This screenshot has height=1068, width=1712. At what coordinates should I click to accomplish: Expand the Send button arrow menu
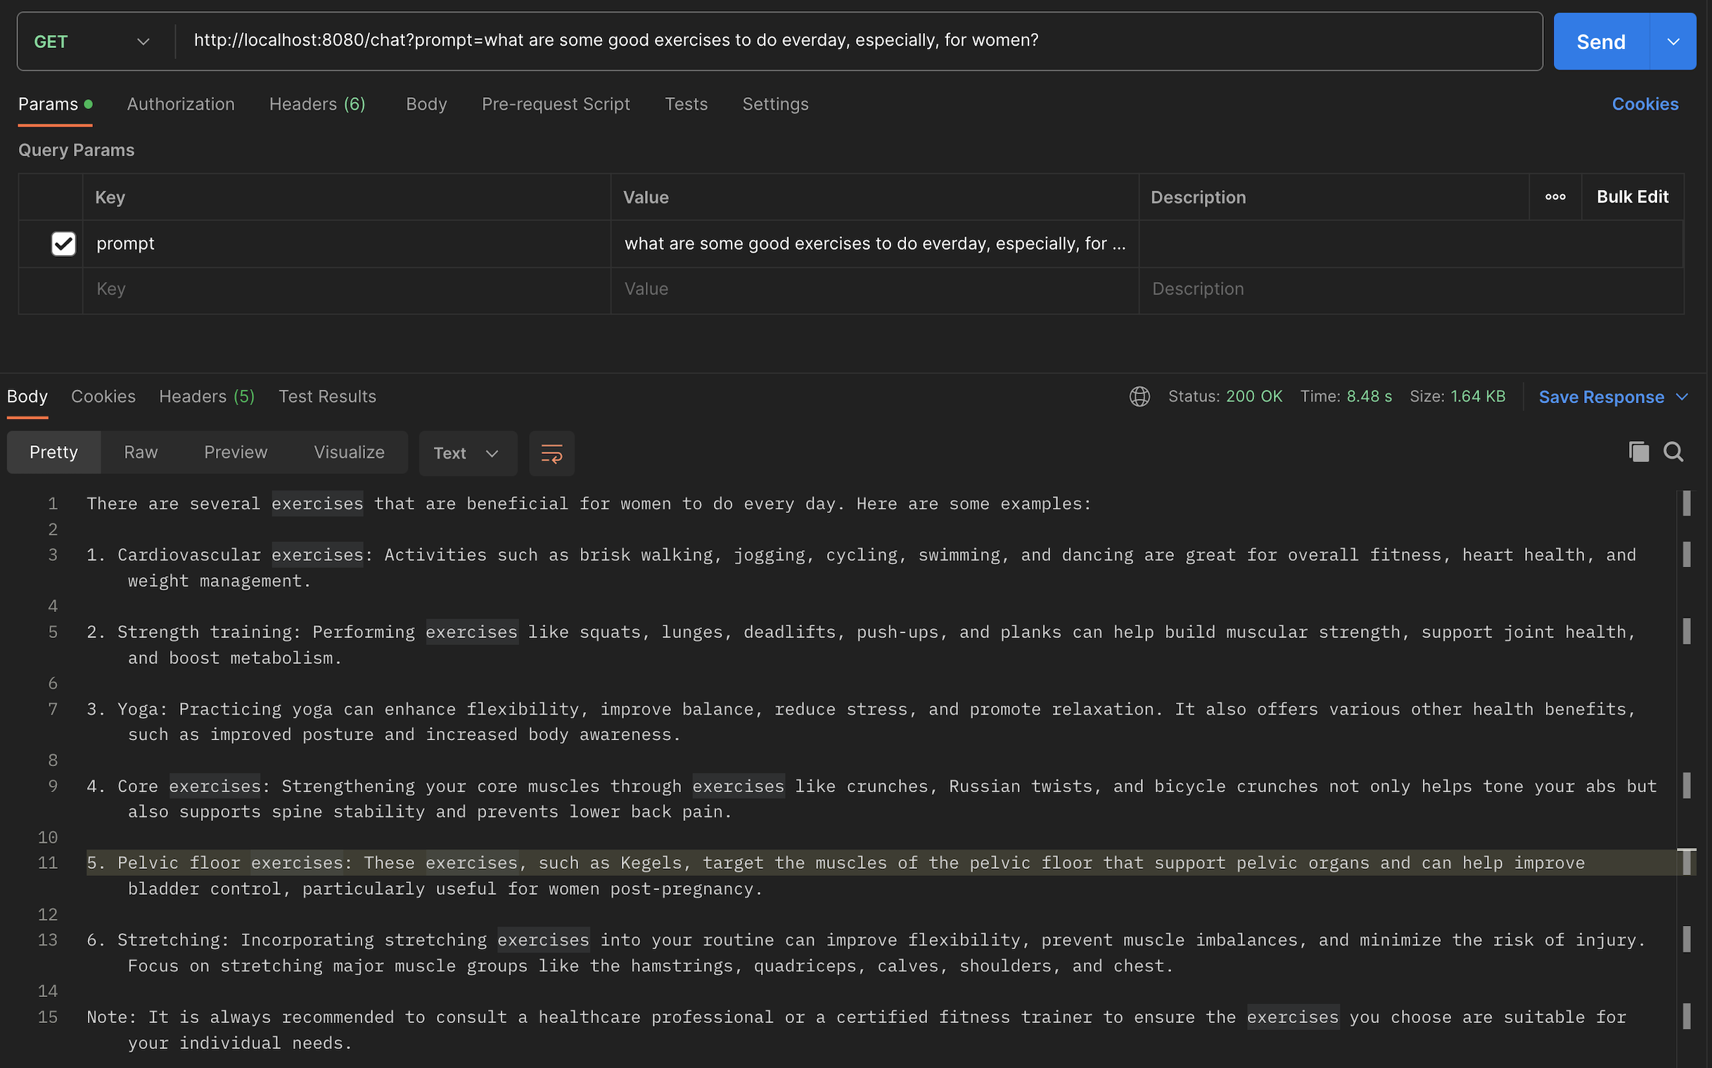[x=1673, y=42]
